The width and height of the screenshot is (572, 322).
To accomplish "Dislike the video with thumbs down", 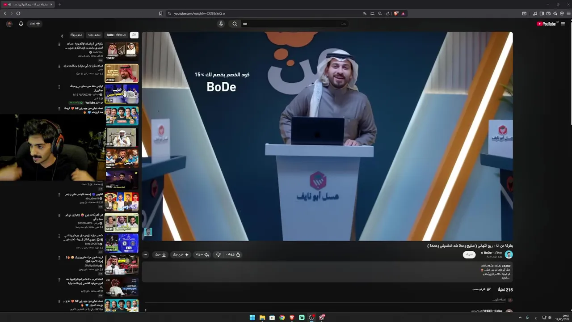I will [x=218, y=254].
